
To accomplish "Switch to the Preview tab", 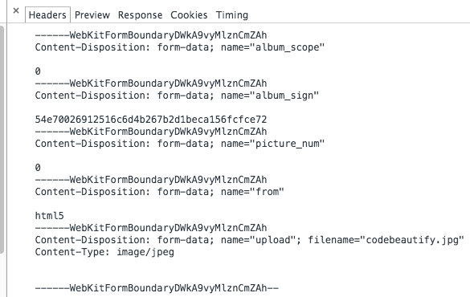I will 92,15.
